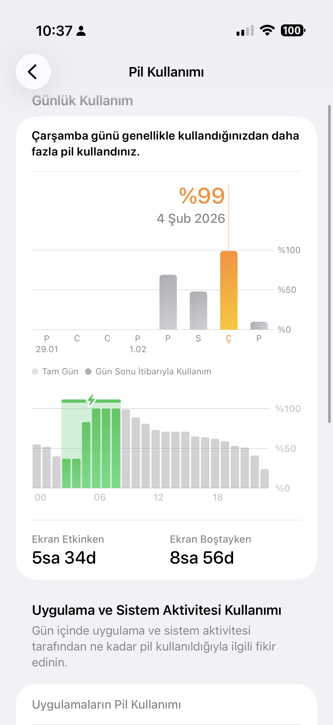Tap the battery 100 indicator icon

click(x=293, y=30)
